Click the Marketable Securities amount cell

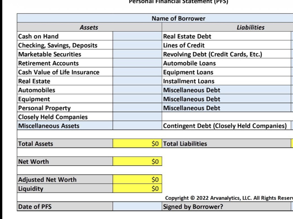click(137, 54)
